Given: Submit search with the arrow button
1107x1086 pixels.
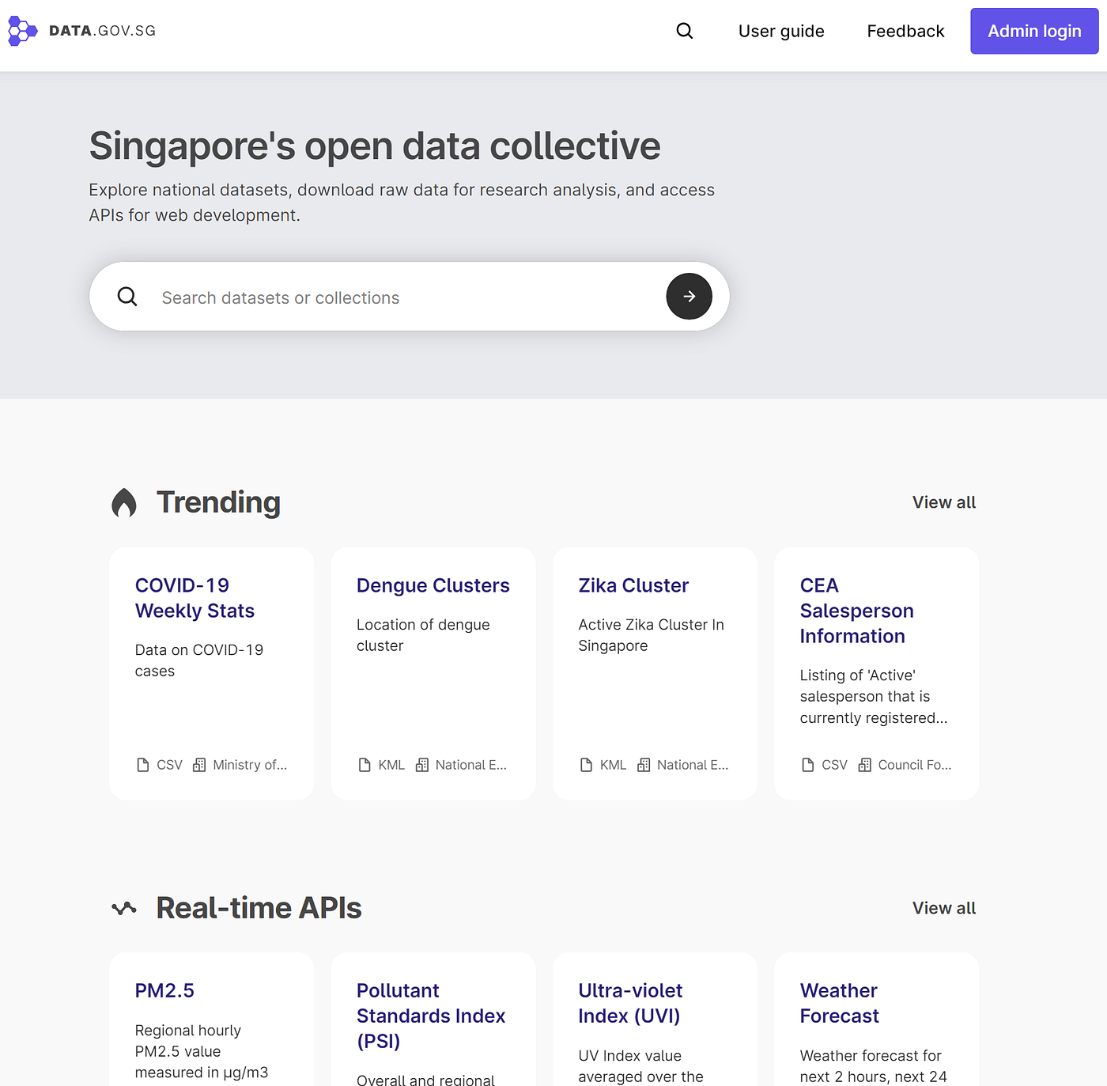Looking at the screenshot, I should 689,297.
